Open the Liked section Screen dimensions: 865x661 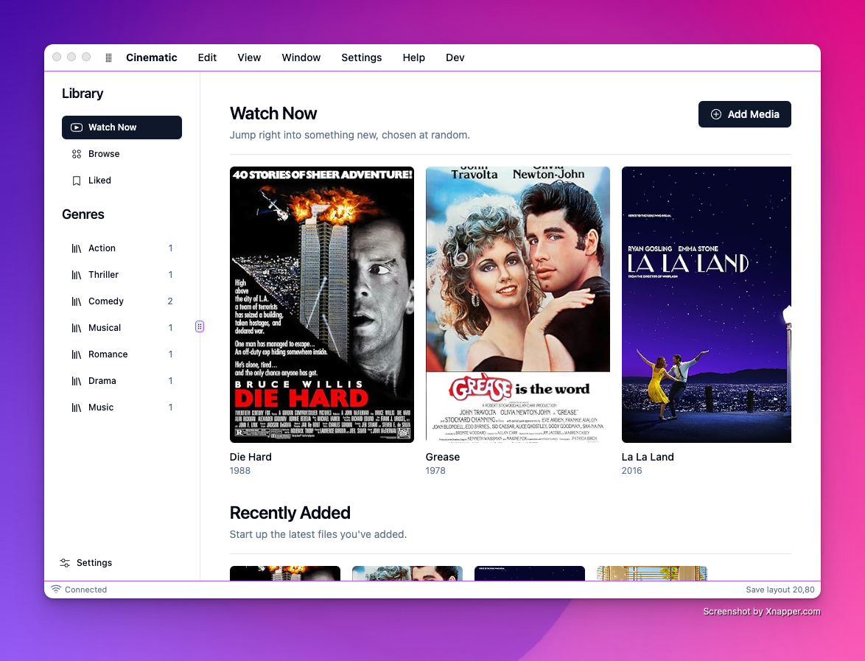point(122,181)
